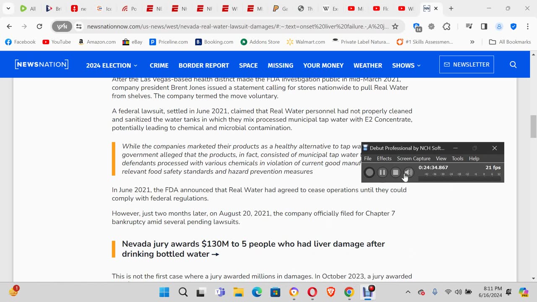Open the Walmart.com bookmark
Screen dimensions: 537x302
coord(306,42)
